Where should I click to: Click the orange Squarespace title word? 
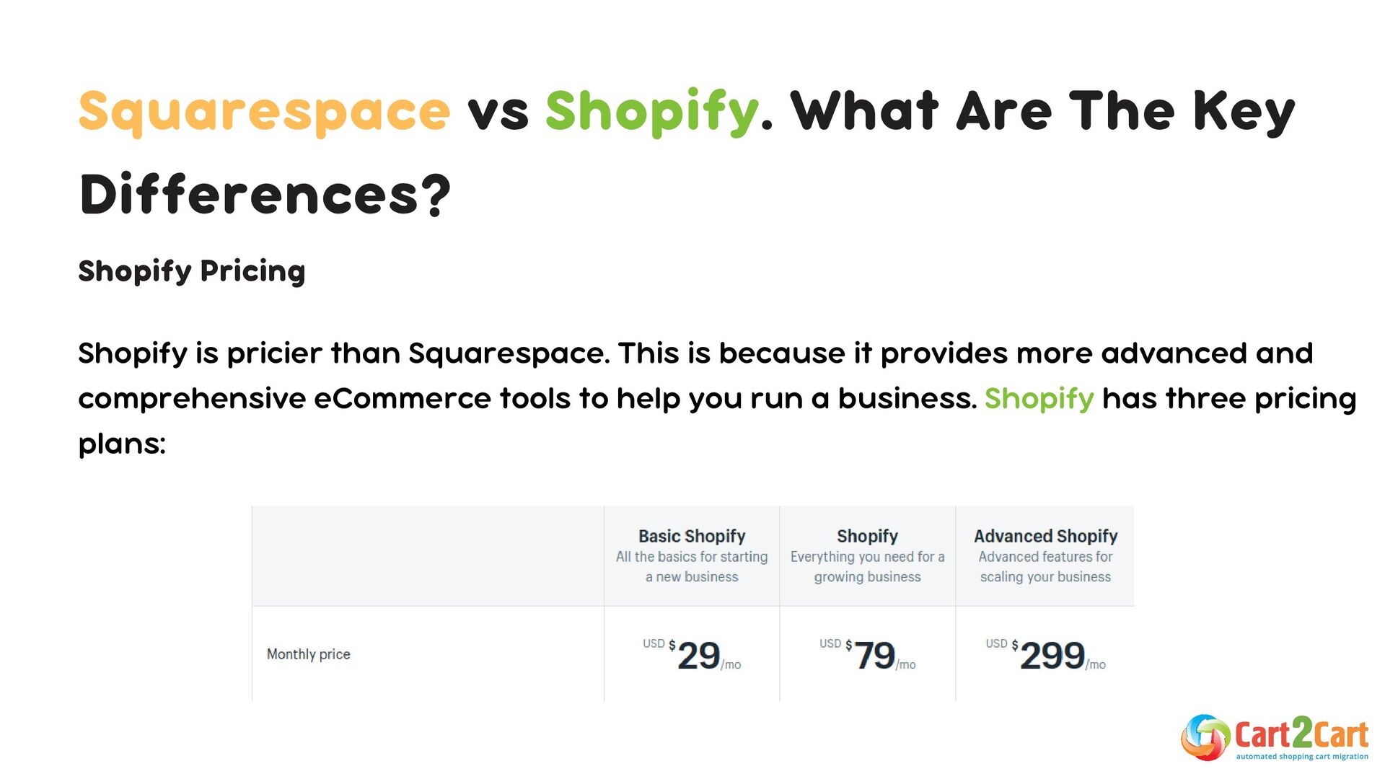(264, 112)
